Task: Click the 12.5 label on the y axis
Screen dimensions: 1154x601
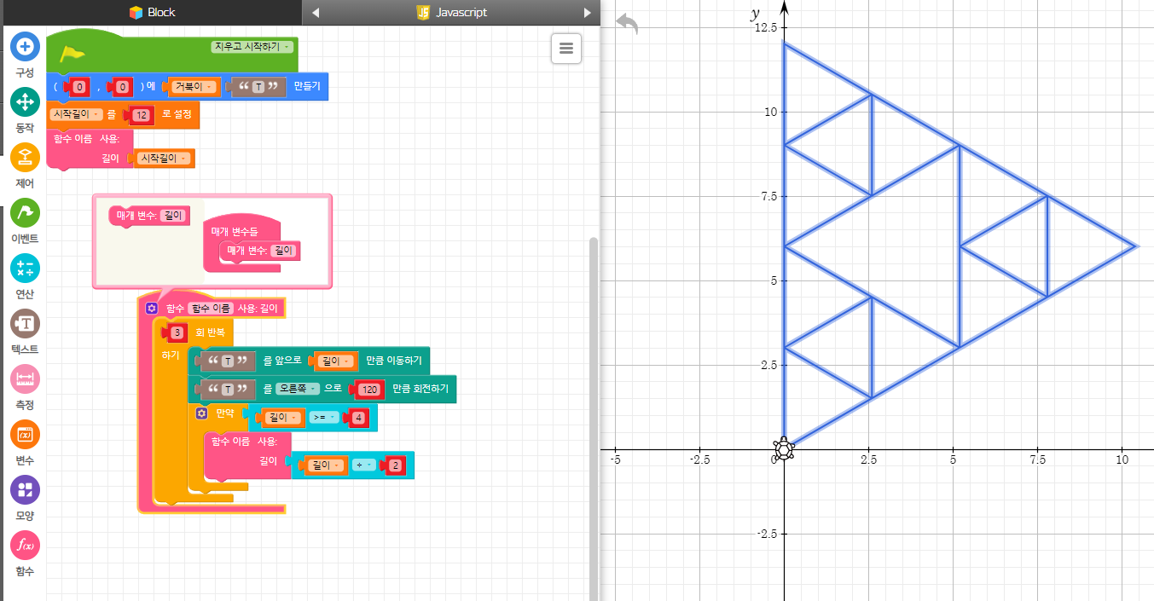Action: [765, 28]
